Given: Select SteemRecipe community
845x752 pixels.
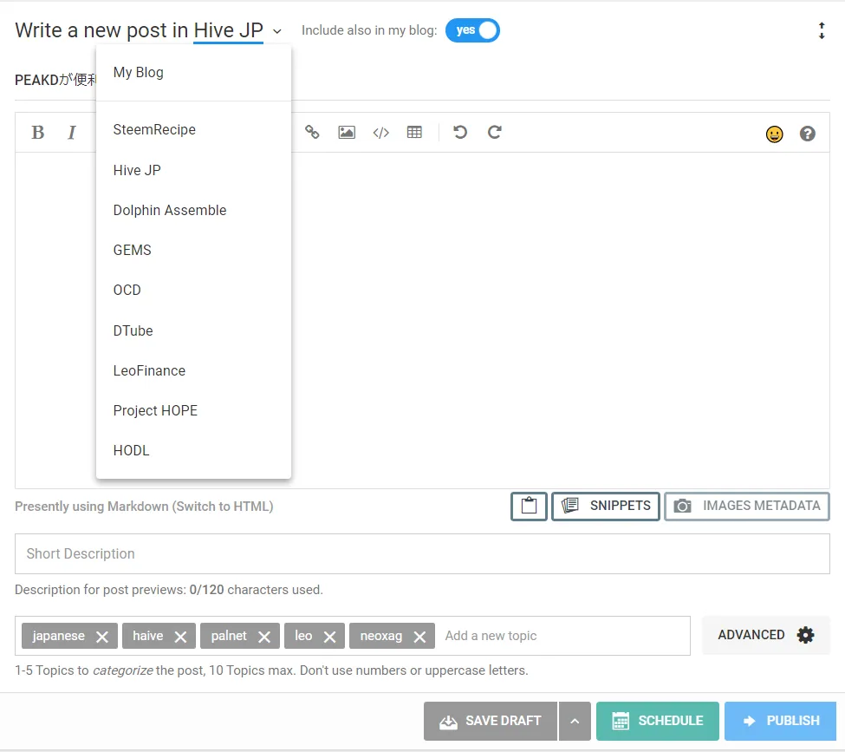Looking at the screenshot, I should 193,129.
